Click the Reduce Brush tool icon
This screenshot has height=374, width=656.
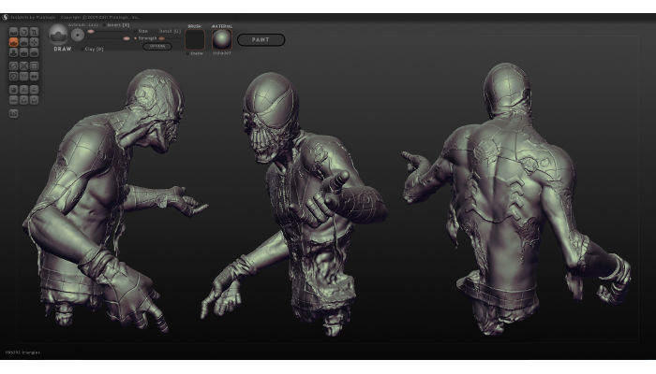tap(13, 66)
